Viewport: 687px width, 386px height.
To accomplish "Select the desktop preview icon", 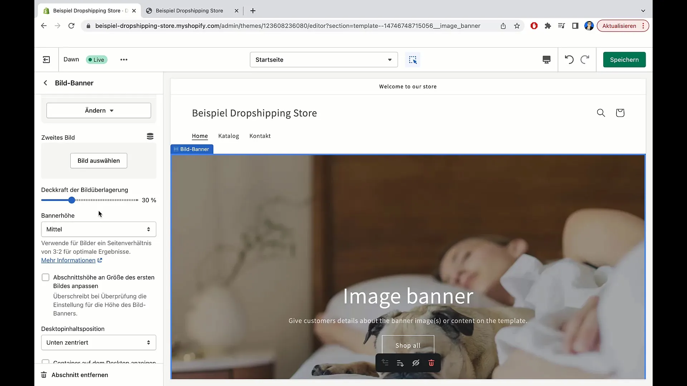I will click(x=546, y=59).
